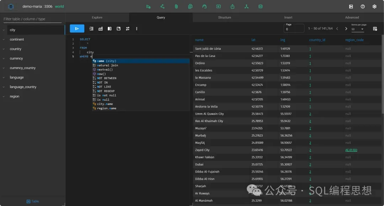Click the dashboard gauge icon
The image size is (384, 206).
pyautogui.click(x=204, y=7)
